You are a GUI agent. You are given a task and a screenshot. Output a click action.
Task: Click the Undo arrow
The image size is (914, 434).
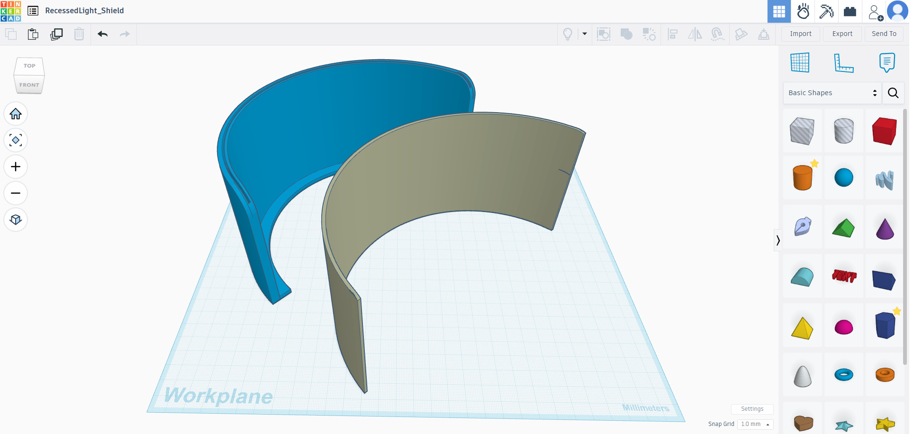click(103, 34)
